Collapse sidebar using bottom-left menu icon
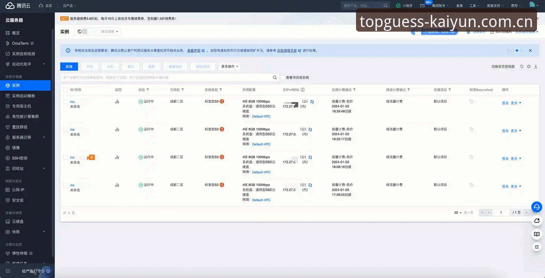Viewport: 545px width, 278px height. tap(8, 271)
